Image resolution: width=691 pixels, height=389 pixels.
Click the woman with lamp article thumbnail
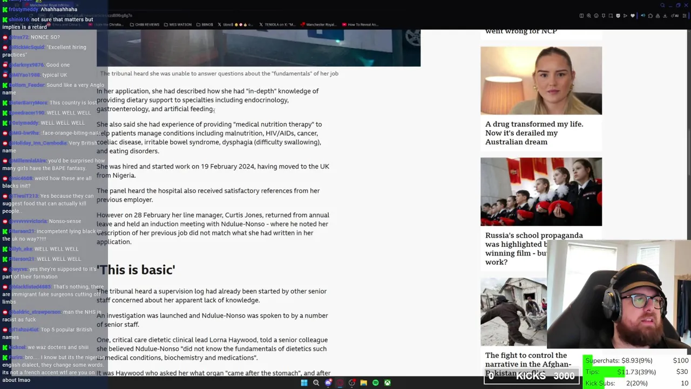(541, 81)
